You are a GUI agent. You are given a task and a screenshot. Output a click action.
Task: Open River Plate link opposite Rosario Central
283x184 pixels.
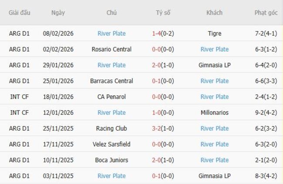[214, 49]
